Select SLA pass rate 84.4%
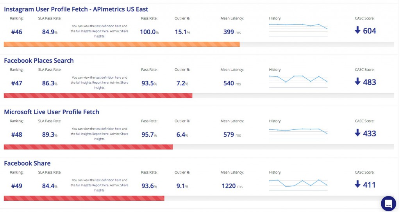The image size is (400, 212). (x=50, y=186)
